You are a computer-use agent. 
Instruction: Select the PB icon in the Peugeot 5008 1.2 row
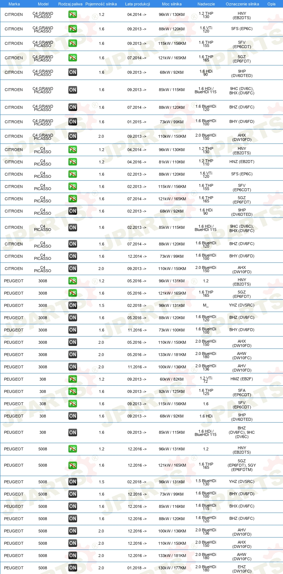point(73,449)
